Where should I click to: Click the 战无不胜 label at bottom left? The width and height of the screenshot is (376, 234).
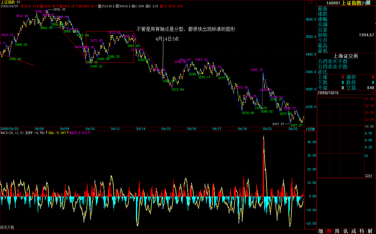7,227
